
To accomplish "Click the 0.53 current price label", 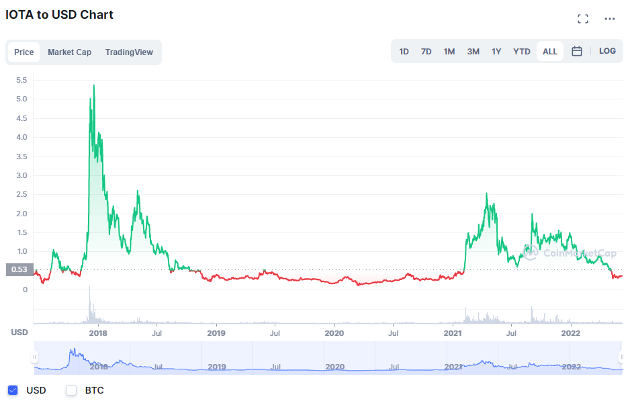I will (x=19, y=269).
